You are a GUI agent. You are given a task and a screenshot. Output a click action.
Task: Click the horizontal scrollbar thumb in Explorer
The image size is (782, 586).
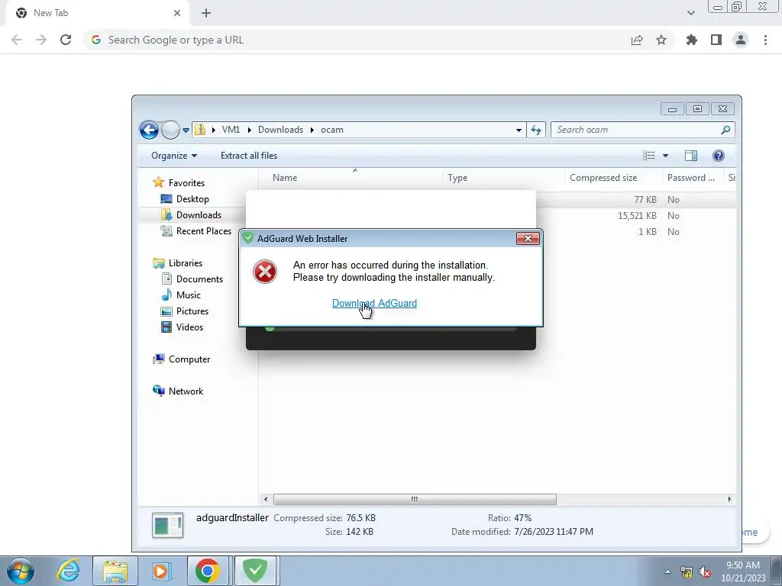point(415,499)
